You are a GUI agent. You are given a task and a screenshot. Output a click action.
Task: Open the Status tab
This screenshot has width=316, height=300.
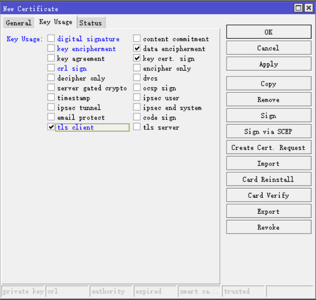pyautogui.click(x=91, y=23)
